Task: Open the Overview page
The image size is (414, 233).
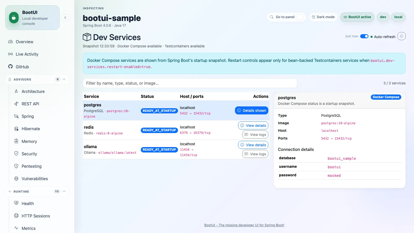Action: 37,42
